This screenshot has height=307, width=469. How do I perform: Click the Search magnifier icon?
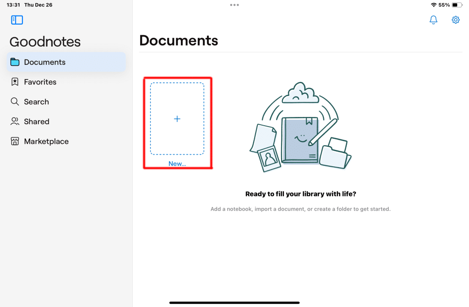pyautogui.click(x=15, y=101)
